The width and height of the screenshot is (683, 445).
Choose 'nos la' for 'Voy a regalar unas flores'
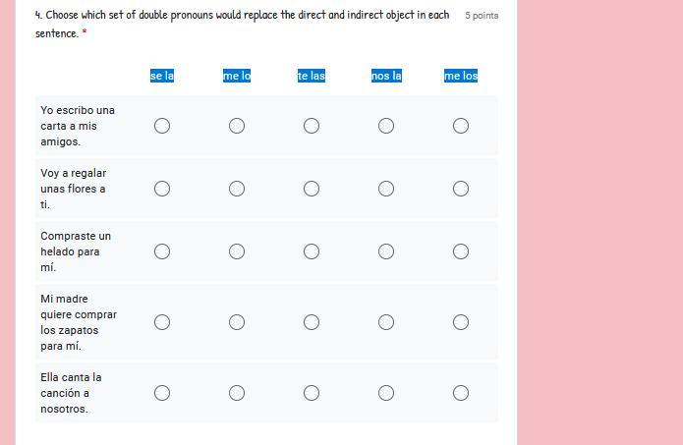(x=386, y=189)
